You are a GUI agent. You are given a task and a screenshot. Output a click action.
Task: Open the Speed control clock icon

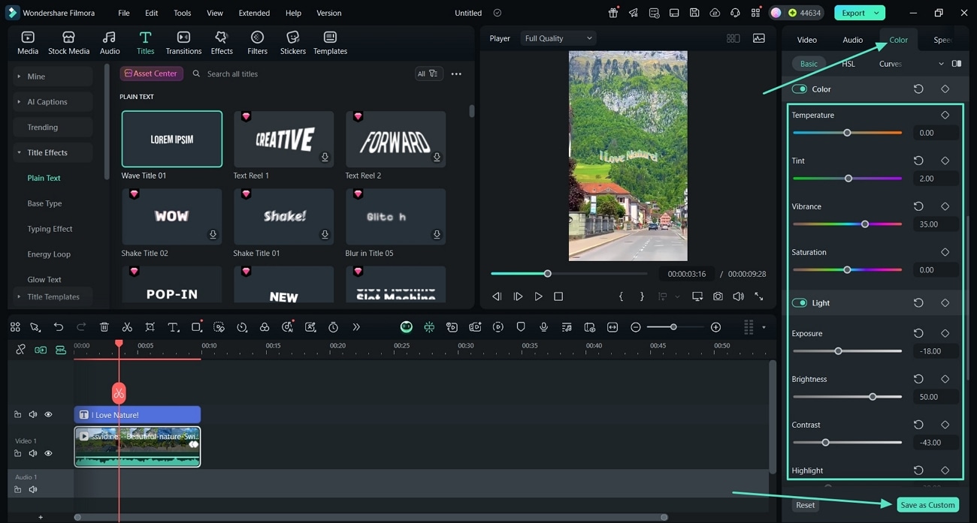click(x=242, y=326)
